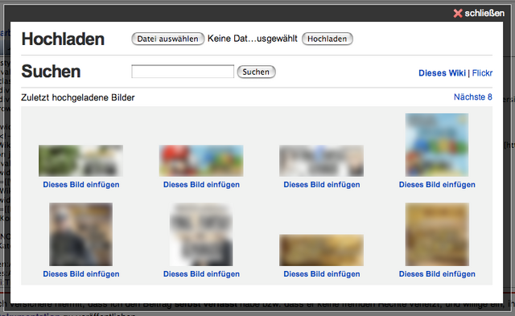Insert the Mario banner image via link
The image size is (515, 316).
click(x=201, y=185)
